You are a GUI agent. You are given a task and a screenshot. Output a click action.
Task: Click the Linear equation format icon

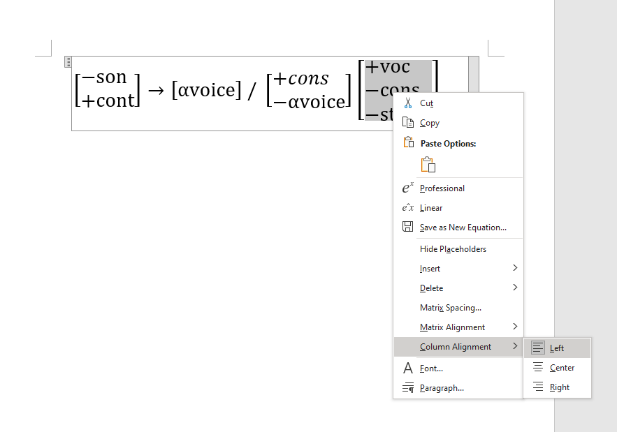408,208
